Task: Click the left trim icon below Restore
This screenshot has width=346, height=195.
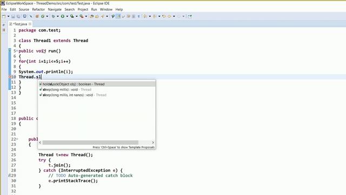Action: click(x=4, y=30)
